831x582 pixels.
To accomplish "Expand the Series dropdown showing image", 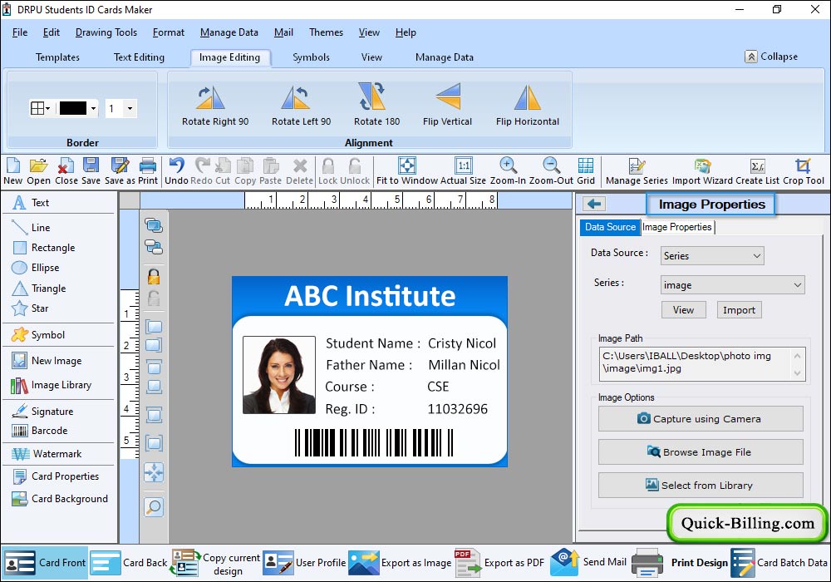I will coord(732,285).
